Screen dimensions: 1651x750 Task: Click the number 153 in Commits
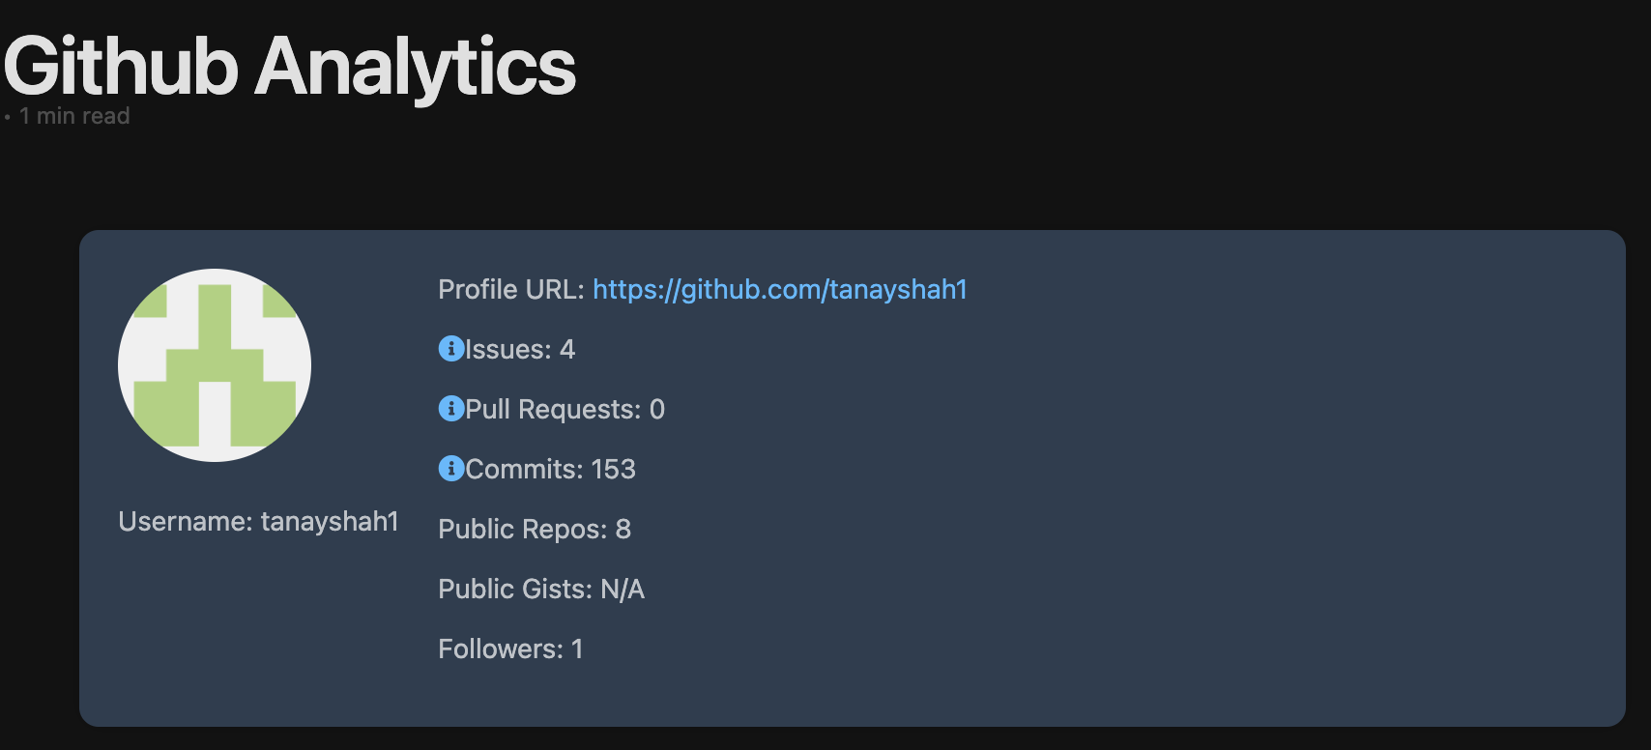(x=613, y=470)
